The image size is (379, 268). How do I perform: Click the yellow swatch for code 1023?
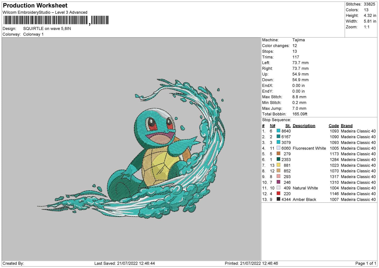coord(278,165)
